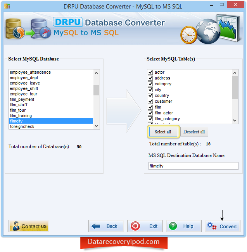Select film_training database
Viewport: 247px width, 252px height.
coord(51,116)
